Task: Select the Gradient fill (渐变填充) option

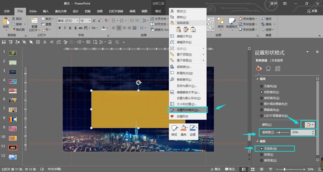Action: tap(262, 98)
